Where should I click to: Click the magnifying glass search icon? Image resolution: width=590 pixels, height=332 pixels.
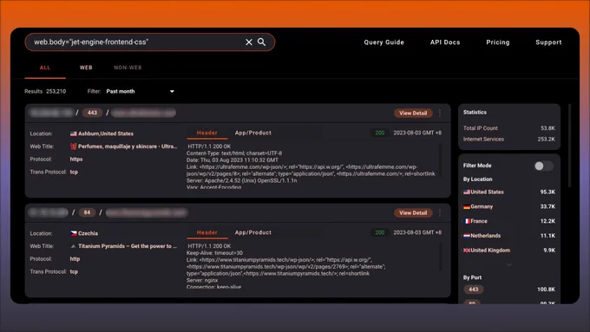point(261,42)
